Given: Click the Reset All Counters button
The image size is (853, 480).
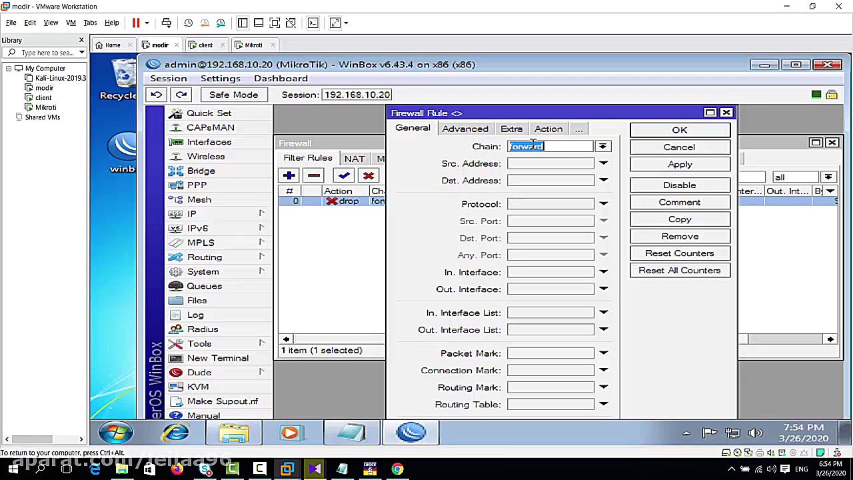Looking at the screenshot, I should point(679,271).
